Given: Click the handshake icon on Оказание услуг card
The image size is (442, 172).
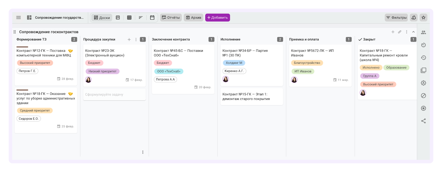Looking at the screenshot, I should (x=70, y=94).
